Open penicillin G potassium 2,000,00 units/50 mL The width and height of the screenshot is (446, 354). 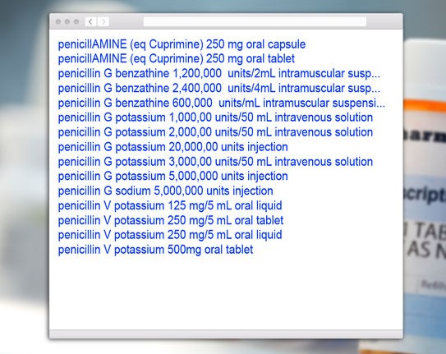(215, 132)
